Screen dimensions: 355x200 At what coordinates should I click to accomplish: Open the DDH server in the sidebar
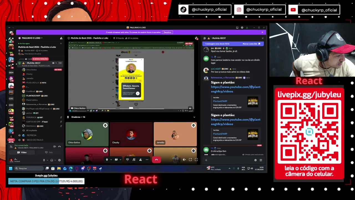11,72
